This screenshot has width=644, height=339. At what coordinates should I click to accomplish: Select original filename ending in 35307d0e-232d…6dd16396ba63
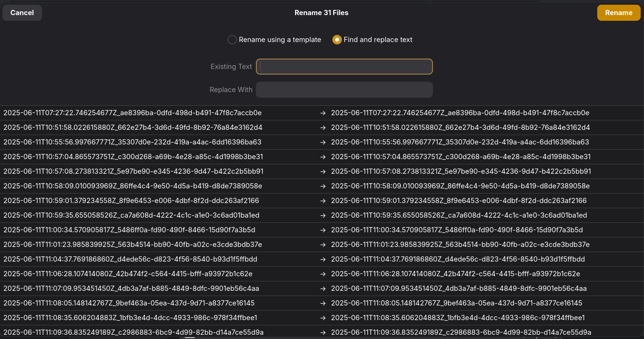[x=132, y=142]
